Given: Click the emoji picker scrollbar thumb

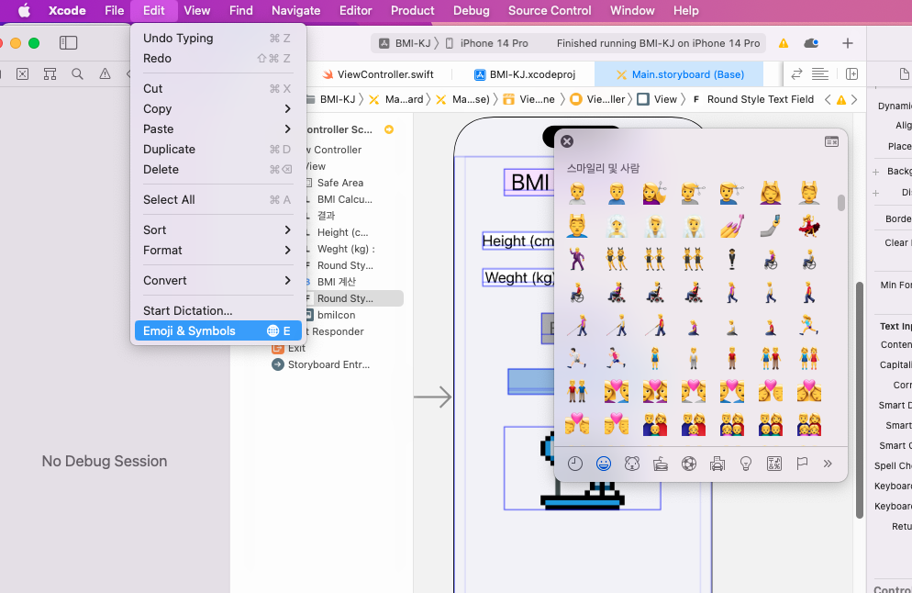Looking at the screenshot, I should [841, 203].
